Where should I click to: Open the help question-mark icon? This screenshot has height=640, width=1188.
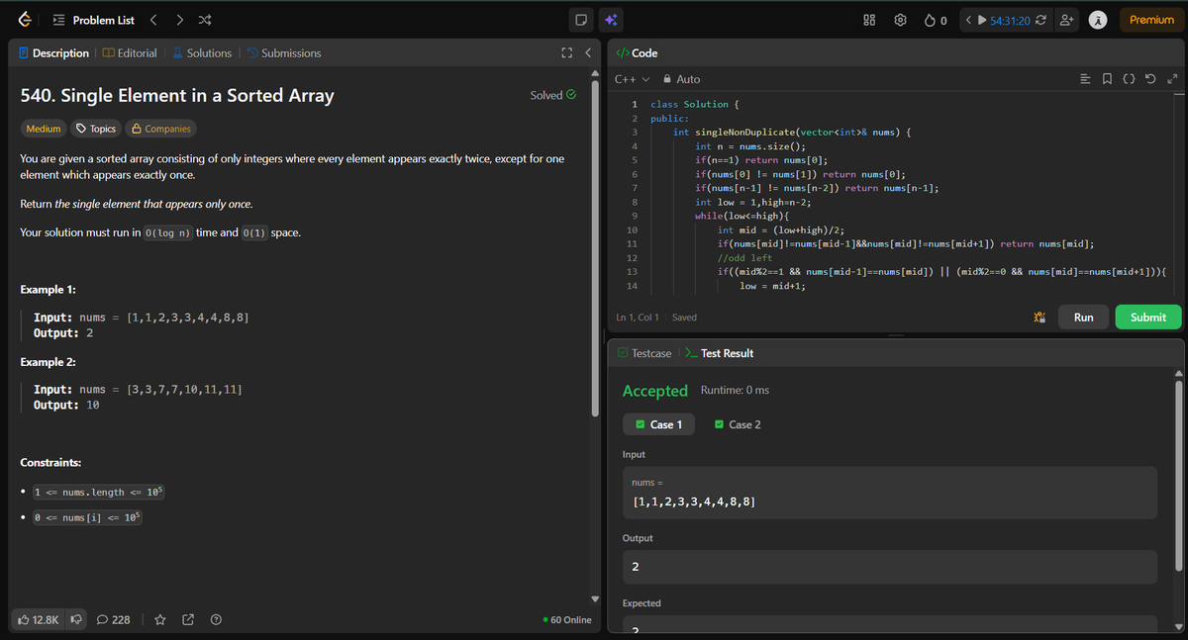tap(215, 619)
